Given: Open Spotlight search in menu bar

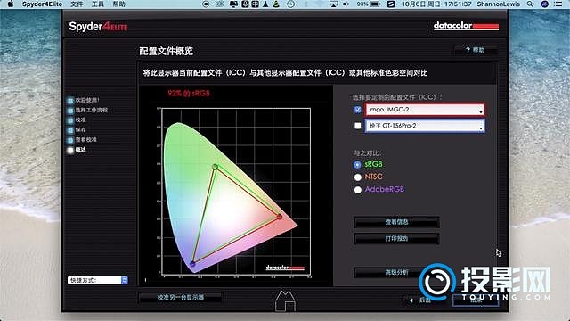Looking at the screenshot, I should coord(531,4).
